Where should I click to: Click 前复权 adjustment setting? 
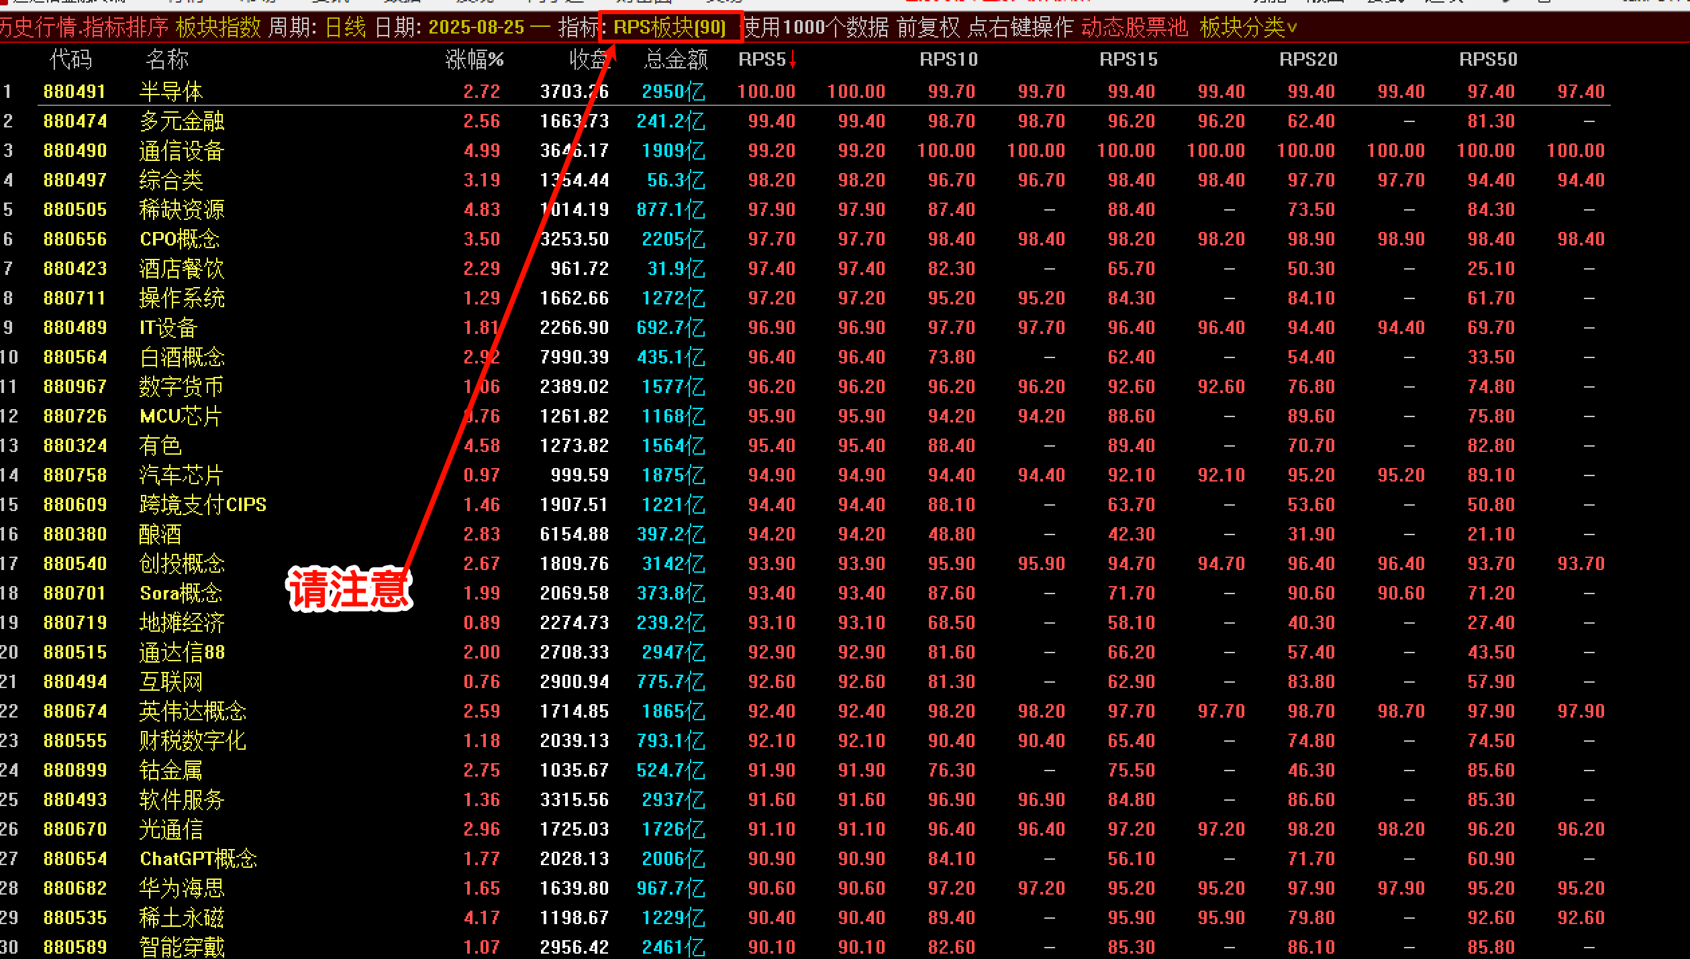[928, 27]
